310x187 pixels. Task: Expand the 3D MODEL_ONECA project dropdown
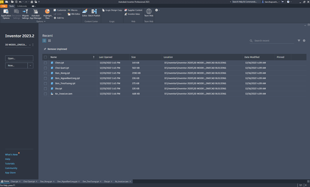pos(30,45)
